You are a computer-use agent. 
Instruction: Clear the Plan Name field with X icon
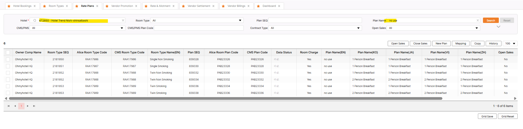478,21
